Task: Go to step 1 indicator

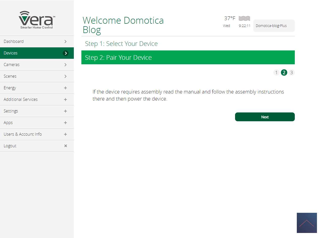Action: pos(276,73)
